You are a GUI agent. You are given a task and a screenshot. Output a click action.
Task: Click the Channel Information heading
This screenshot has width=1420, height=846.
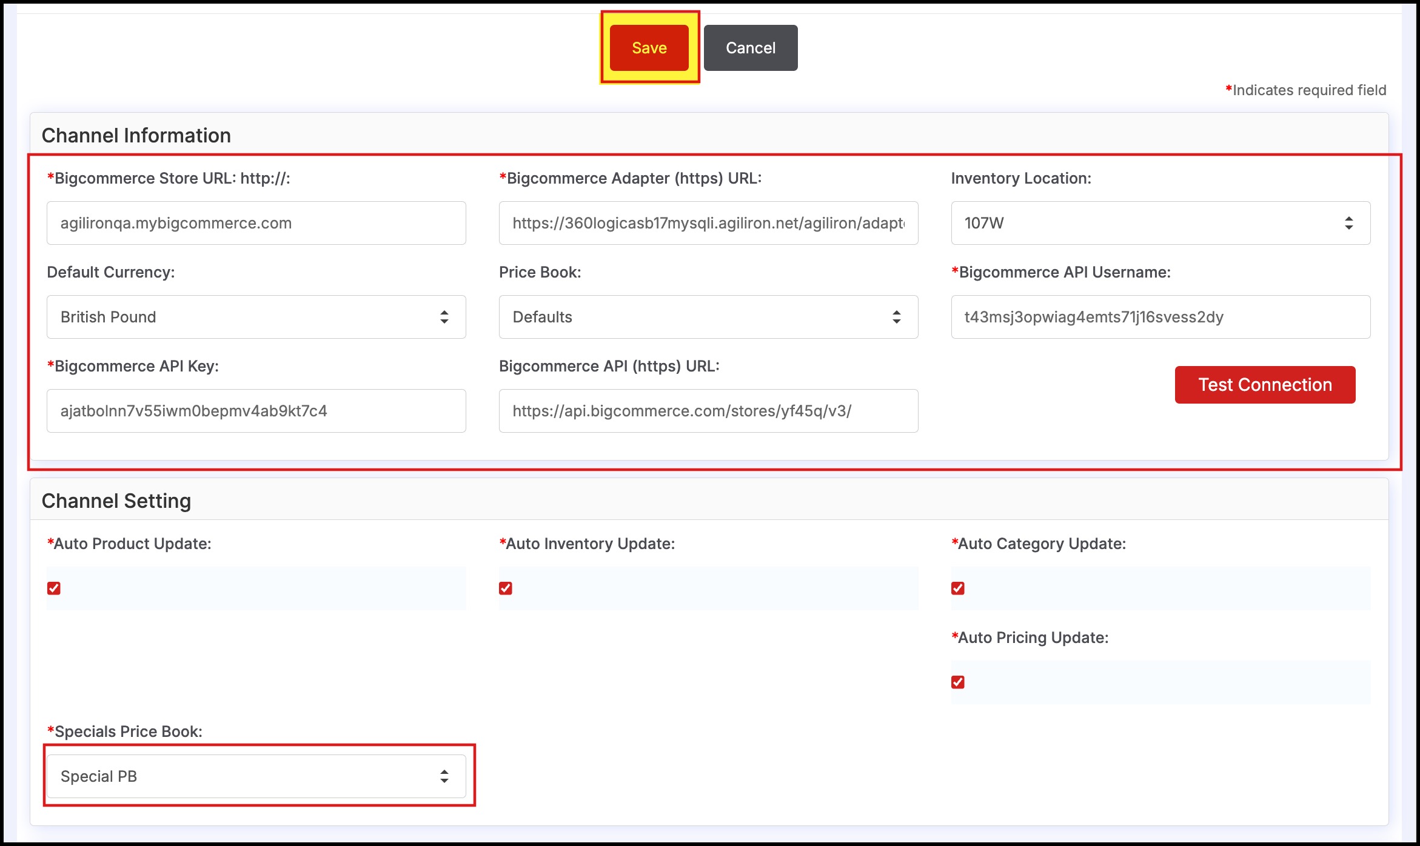click(x=136, y=135)
